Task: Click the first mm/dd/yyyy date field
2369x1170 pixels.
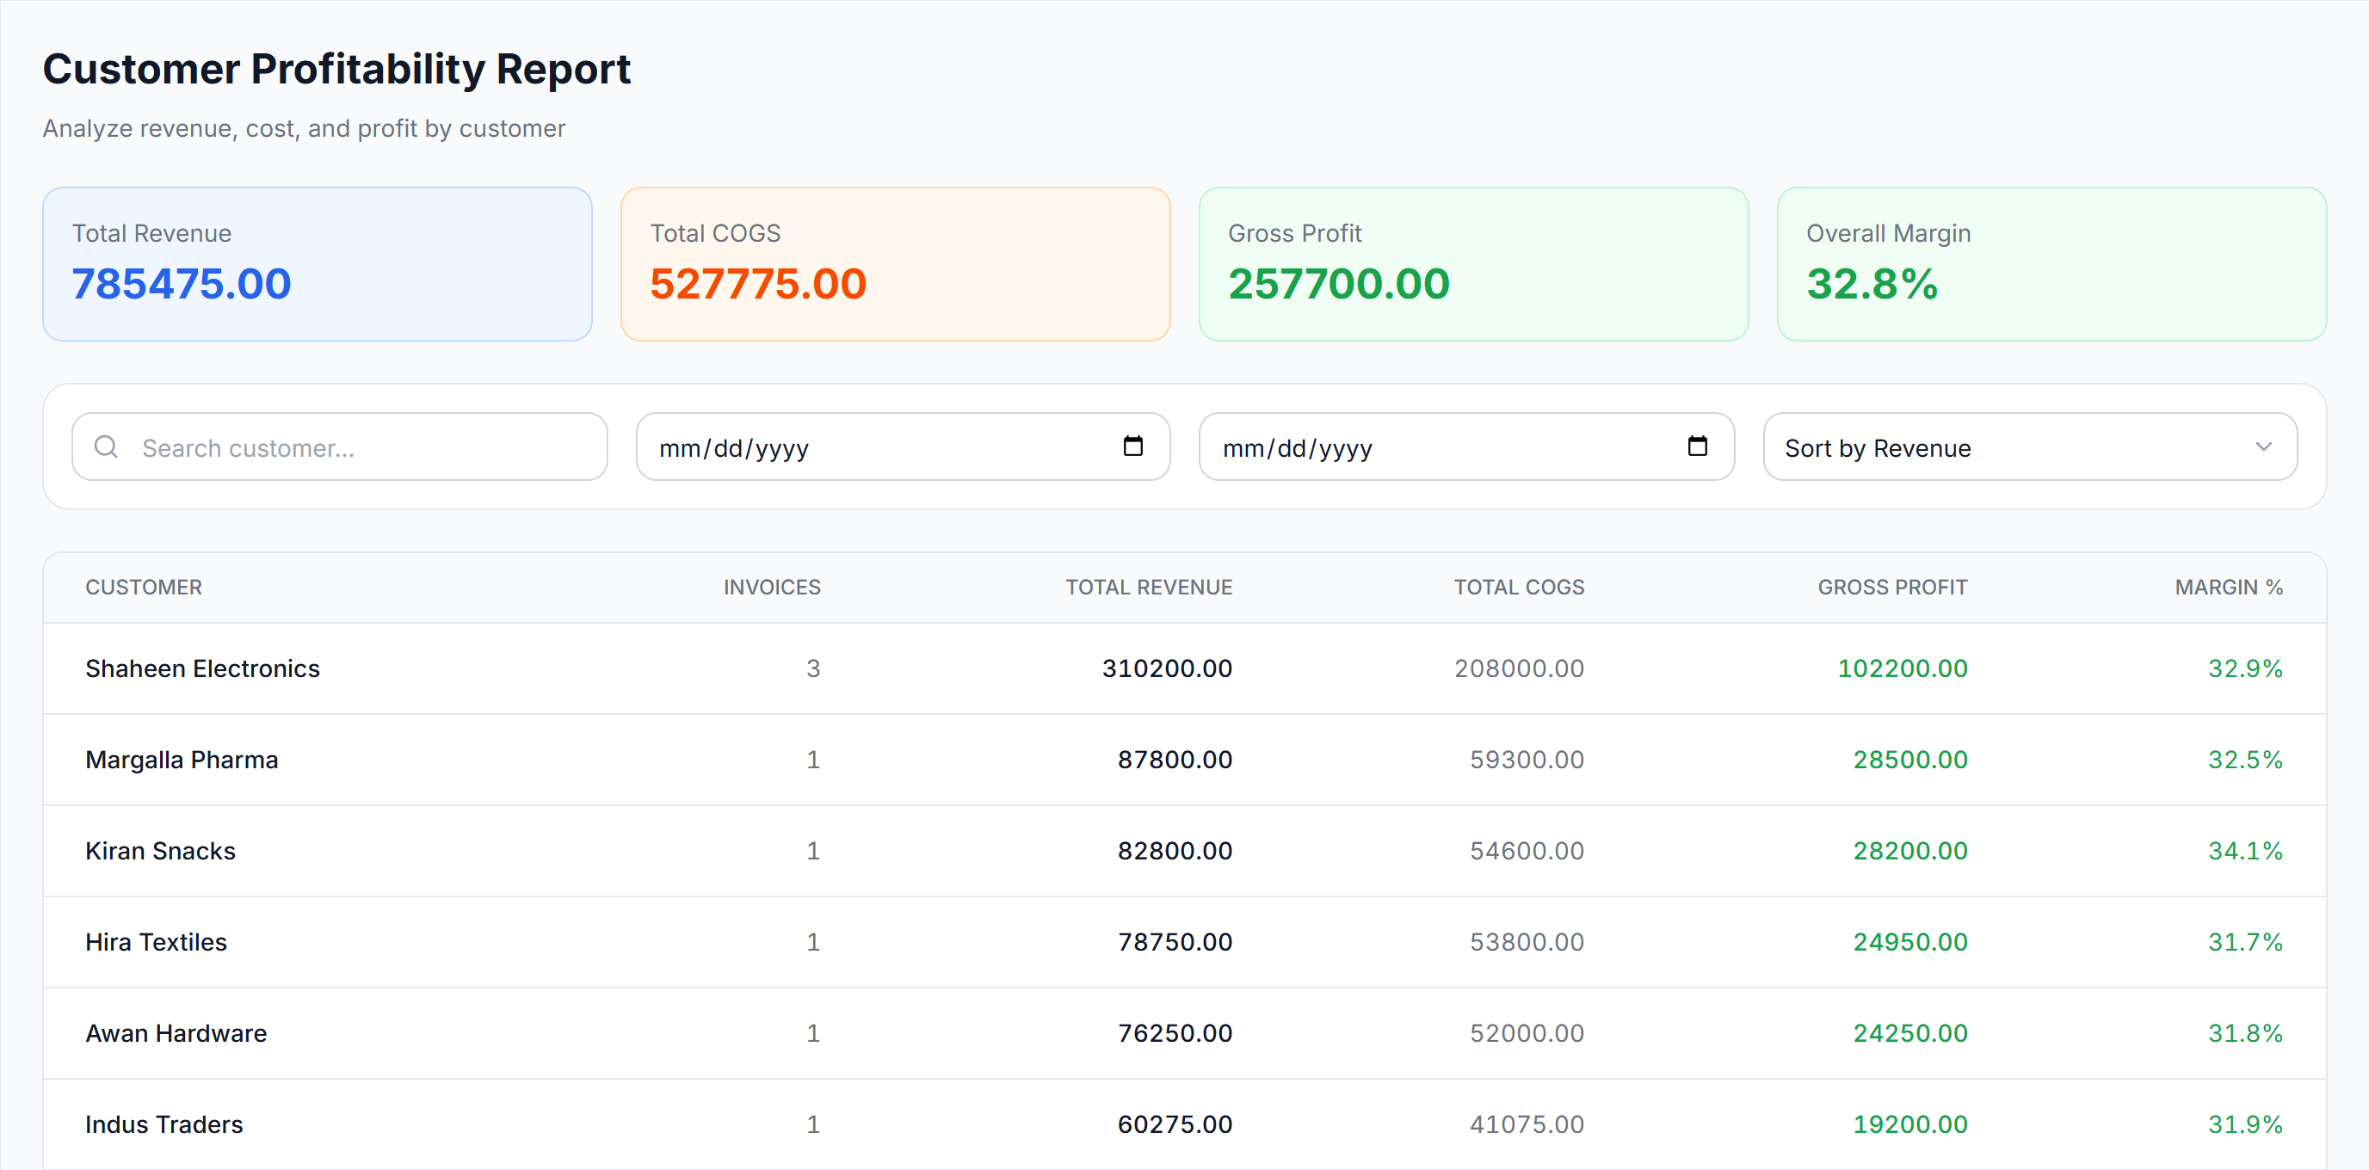Action: 902,446
